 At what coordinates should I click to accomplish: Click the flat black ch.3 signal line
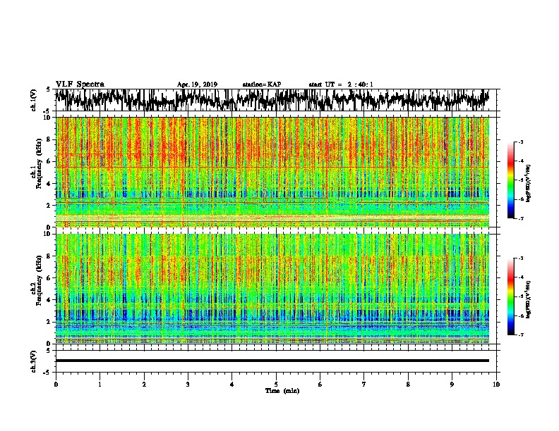pyautogui.click(x=272, y=361)
